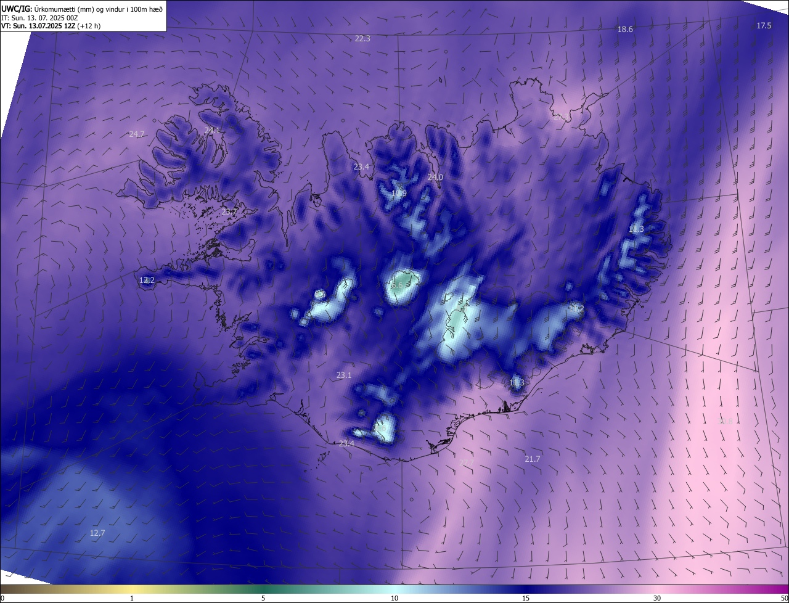Screen dimensions: 789x603
Task: Select the 5 tick label on the colorbar
Action: point(263,598)
